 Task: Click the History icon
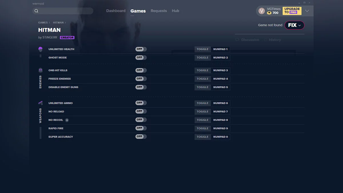coord(266,40)
